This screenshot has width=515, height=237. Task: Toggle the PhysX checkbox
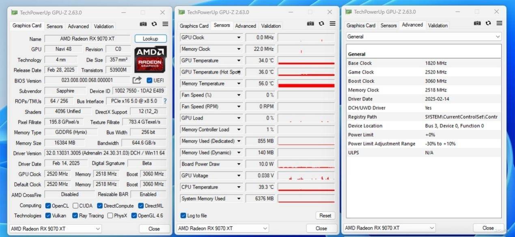coord(110,216)
